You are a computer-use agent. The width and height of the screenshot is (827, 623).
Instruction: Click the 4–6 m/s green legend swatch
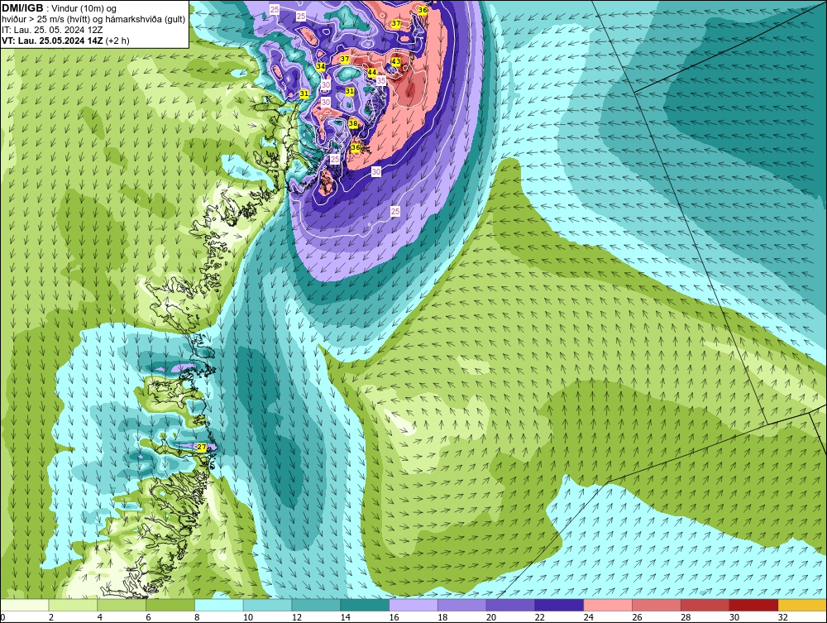click(122, 605)
